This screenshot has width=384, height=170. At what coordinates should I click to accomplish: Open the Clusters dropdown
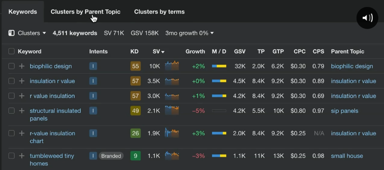(32, 33)
